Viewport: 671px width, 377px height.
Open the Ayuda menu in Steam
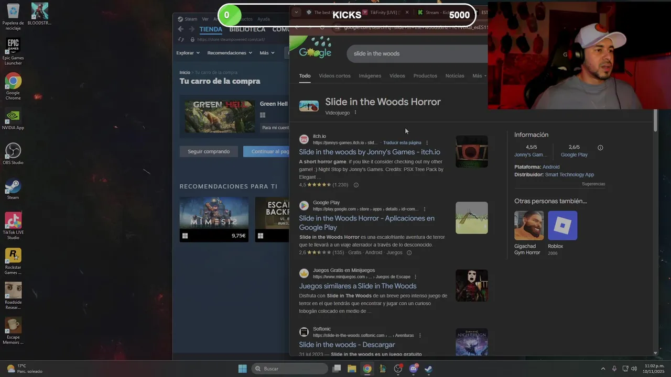click(x=263, y=19)
